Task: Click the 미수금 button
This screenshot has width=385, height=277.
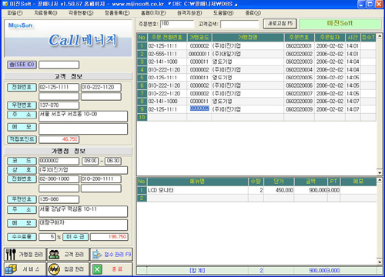Action: pyautogui.click(x=75, y=236)
